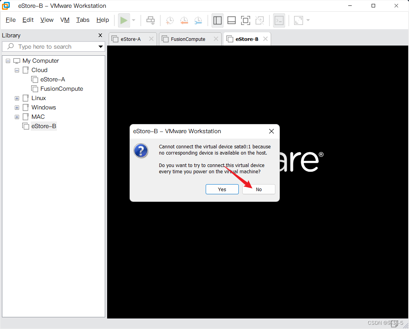Open the File menu
The height and width of the screenshot is (329, 409).
click(11, 20)
